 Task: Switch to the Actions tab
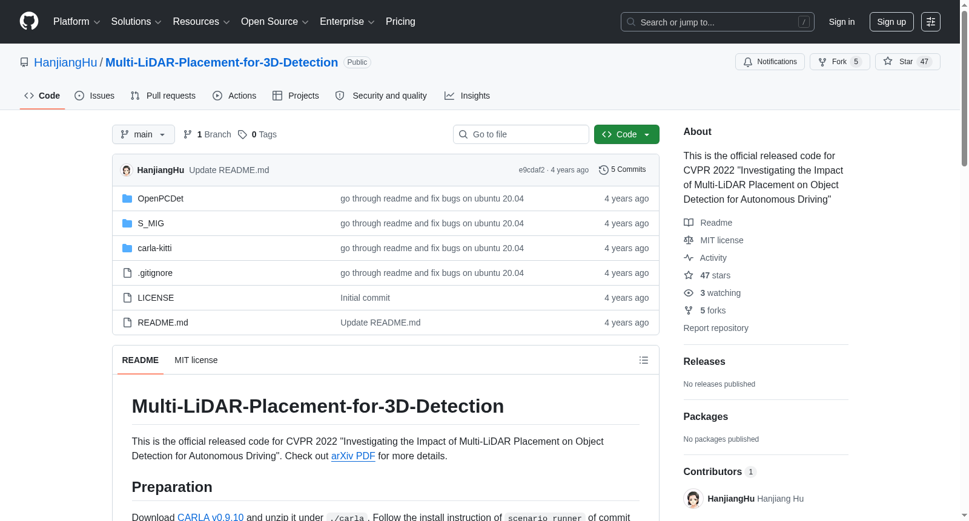234,96
